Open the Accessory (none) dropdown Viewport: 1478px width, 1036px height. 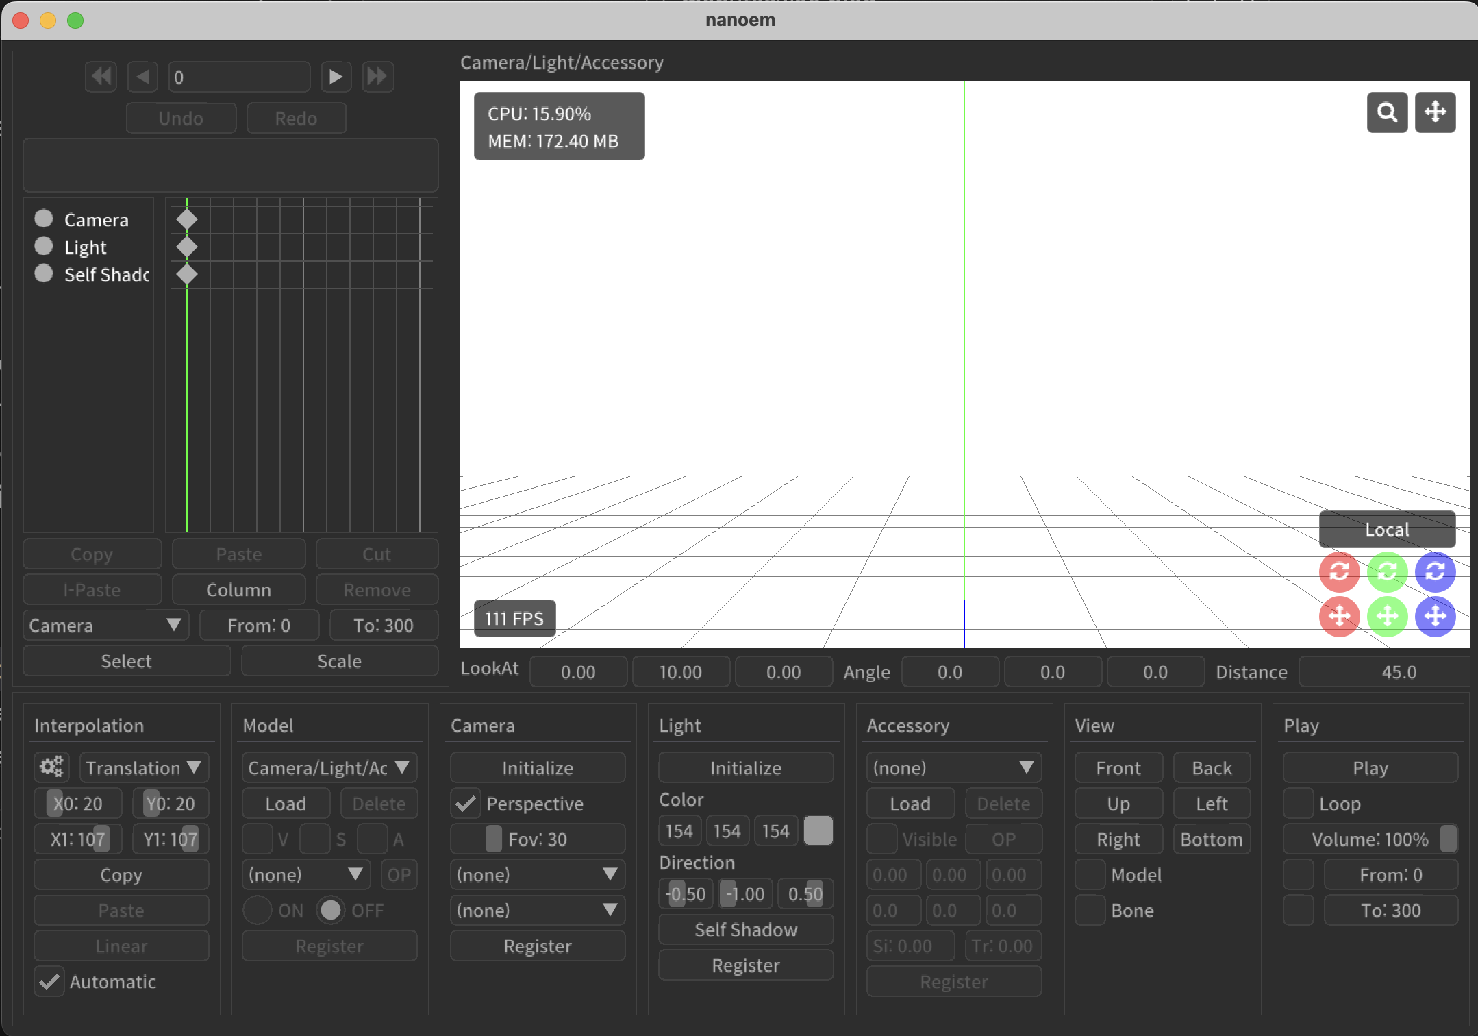click(x=953, y=767)
